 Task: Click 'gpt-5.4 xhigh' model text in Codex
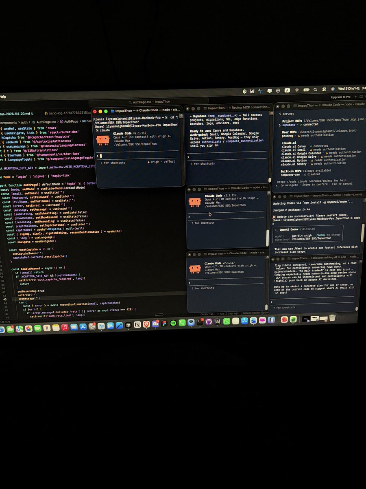click(x=302, y=236)
